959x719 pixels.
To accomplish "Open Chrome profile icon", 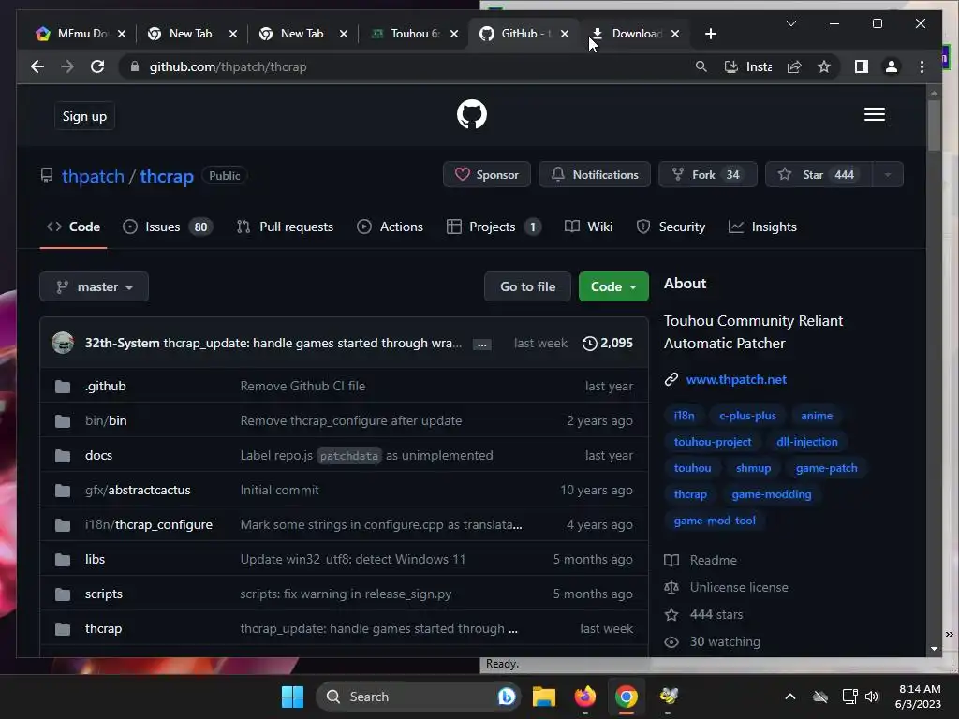I will [x=892, y=66].
